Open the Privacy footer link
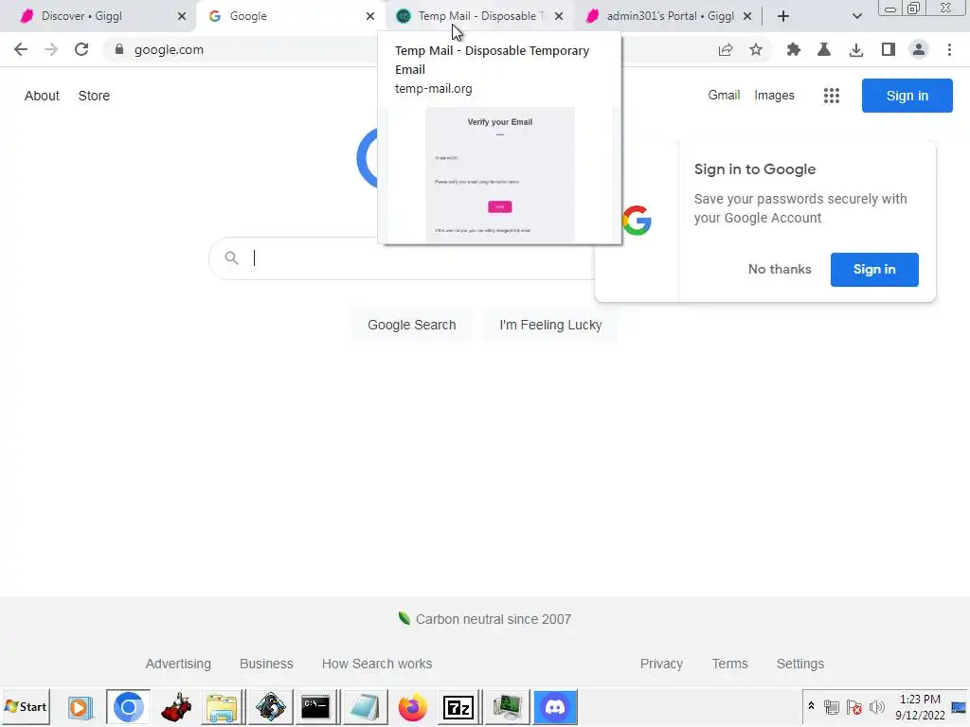The width and height of the screenshot is (970, 727). (x=661, y=664)
